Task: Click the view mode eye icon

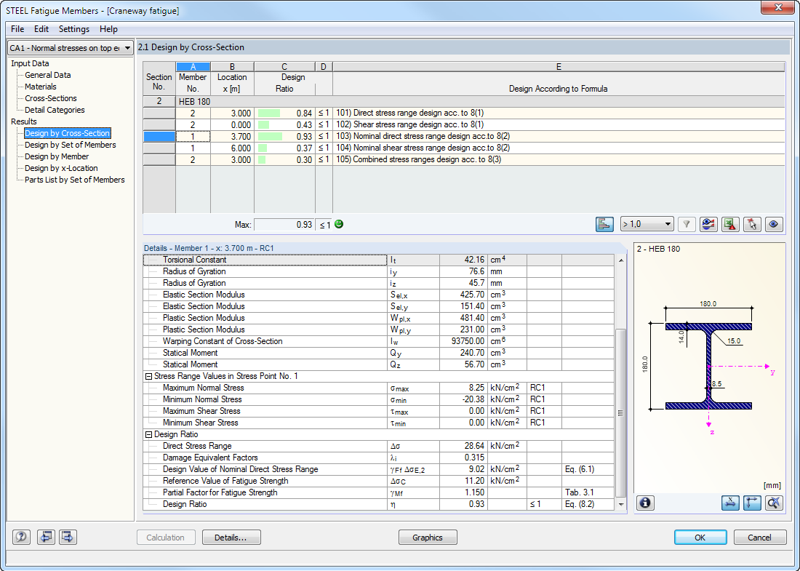Action: tap(774, 224)
